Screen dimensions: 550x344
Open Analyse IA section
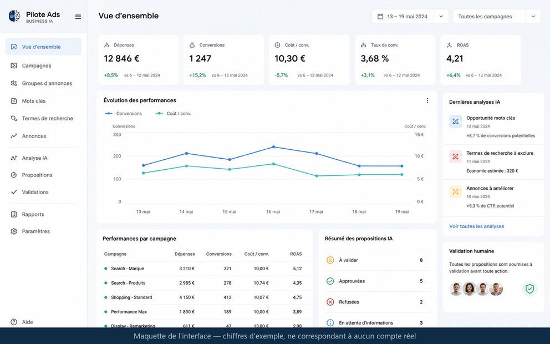pos(43,158)
